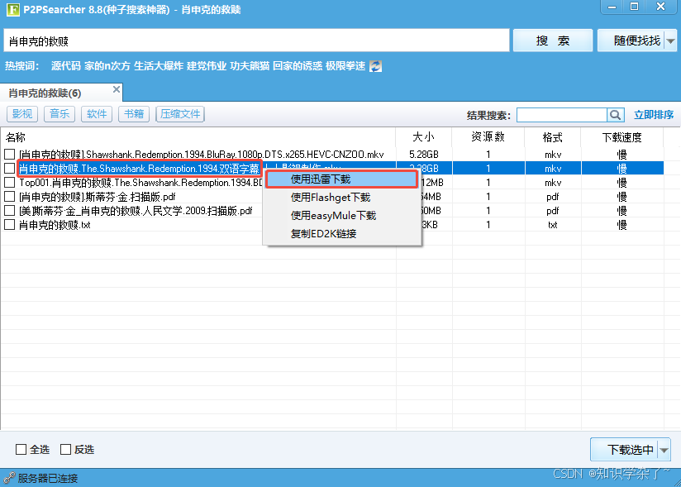This screenshot has width=681, height=487.
Task: Check the box for 肖申克的救赎.txt
Action: click(10, 225)
